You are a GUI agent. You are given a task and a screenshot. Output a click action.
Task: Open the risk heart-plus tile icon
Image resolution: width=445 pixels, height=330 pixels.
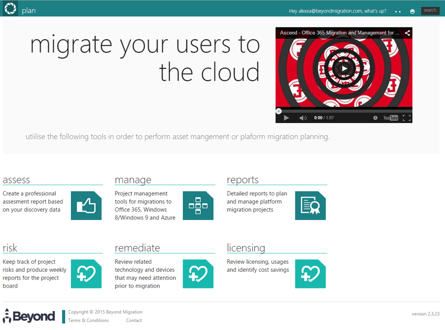click(86, 274)
